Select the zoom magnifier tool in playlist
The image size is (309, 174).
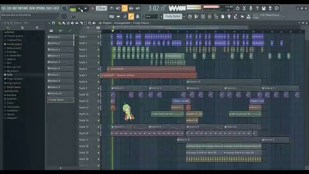(90, 23)
